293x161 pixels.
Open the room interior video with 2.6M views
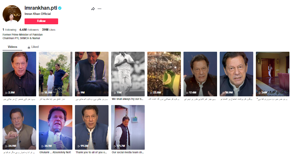click(272, 74)
